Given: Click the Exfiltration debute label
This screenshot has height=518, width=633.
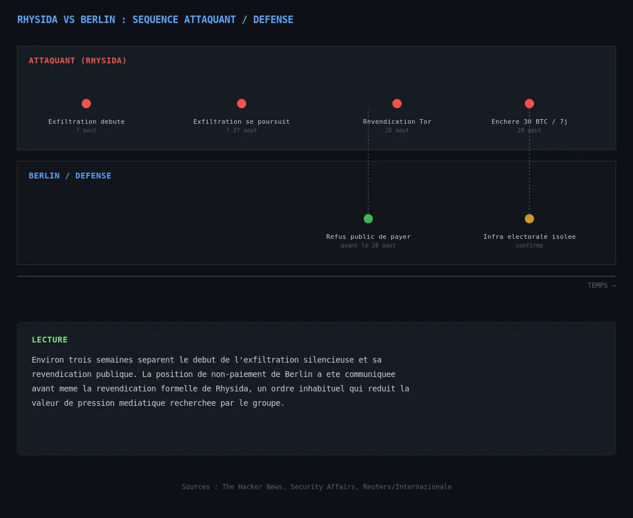Looking at the screenshot, I should tap(86, 121).
